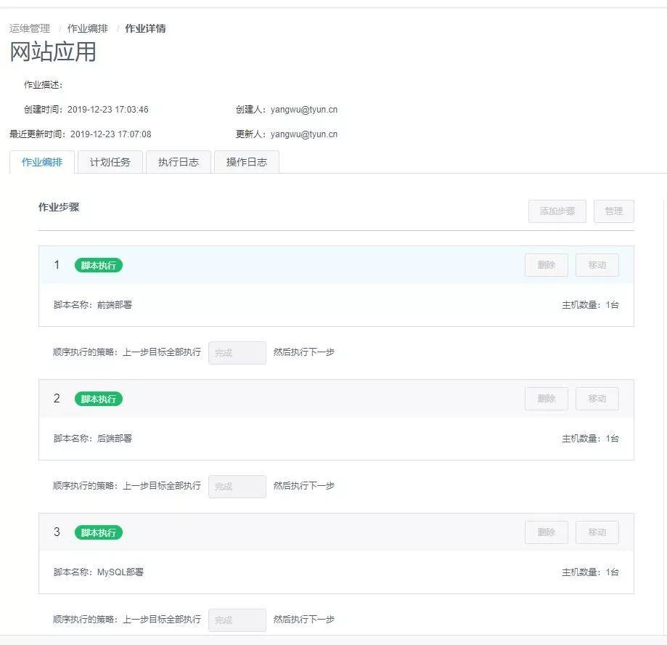Image resolution: width=667 pixels, height=645 pixels.
Task: Delete step 3 with 删除 button
Action: click(546, 532)
